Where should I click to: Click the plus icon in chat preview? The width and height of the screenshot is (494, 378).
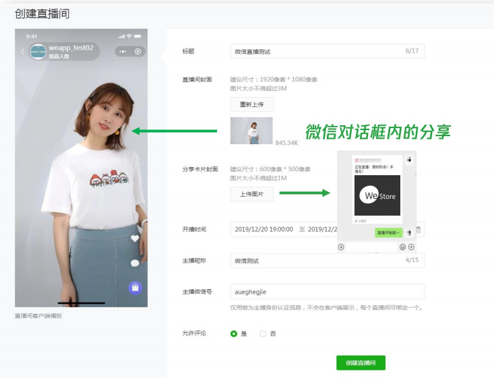(x=411, y=247)
